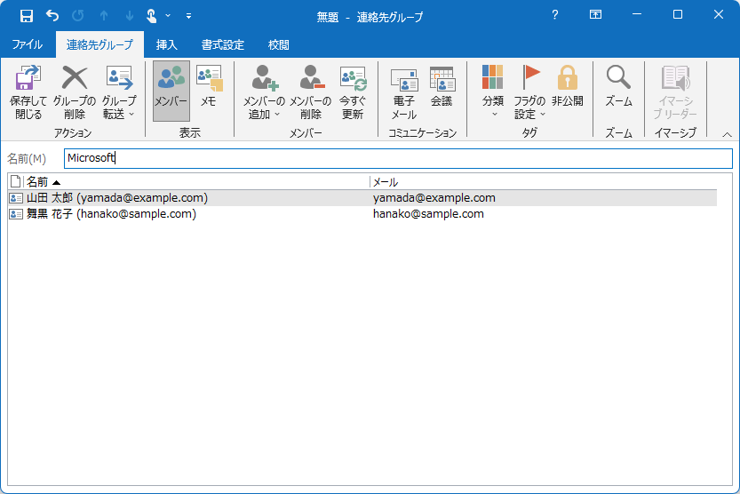Click the document icon column header
Viewport: 740px width, 494px height.
click(16, 181)
